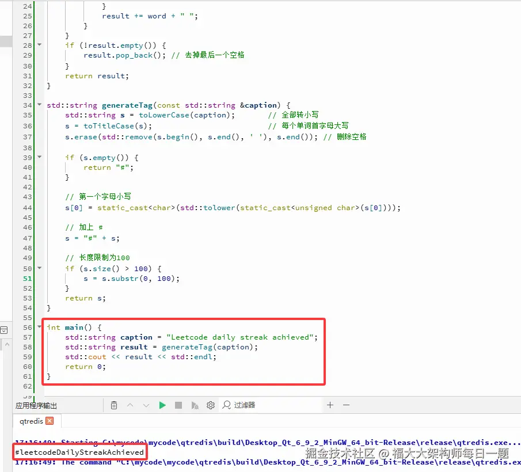Zoom out output with minus icon
This screenshot has width=521, height=472.
(346, 405)
